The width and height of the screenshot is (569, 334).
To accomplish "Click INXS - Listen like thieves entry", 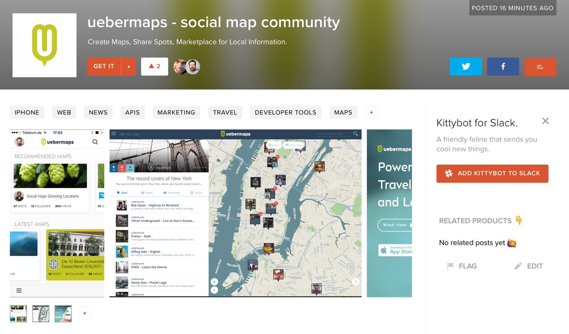I will point(159,267).
